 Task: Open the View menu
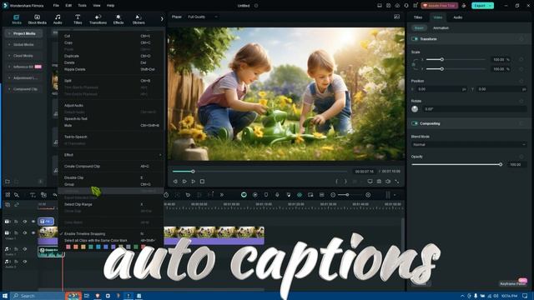(97, 6)
